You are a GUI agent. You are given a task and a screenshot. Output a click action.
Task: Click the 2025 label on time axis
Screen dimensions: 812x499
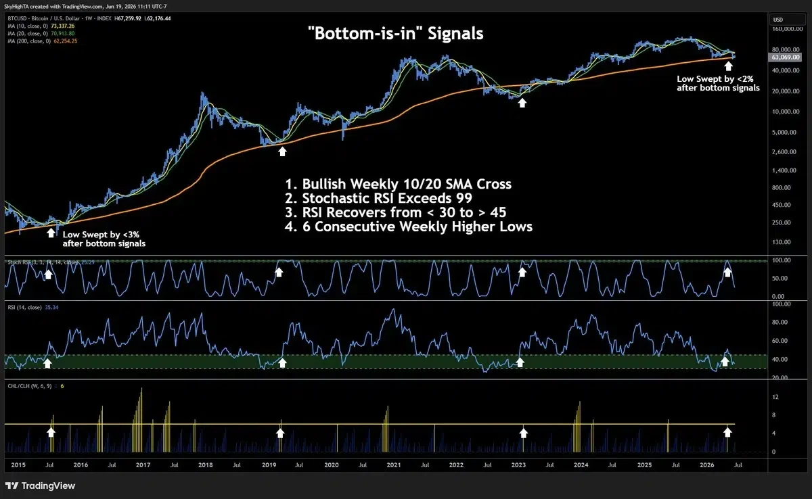click(645, 465)
